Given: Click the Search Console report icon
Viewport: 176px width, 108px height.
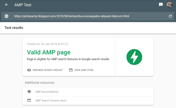Looking at the screenshot, I should (29, 100).
